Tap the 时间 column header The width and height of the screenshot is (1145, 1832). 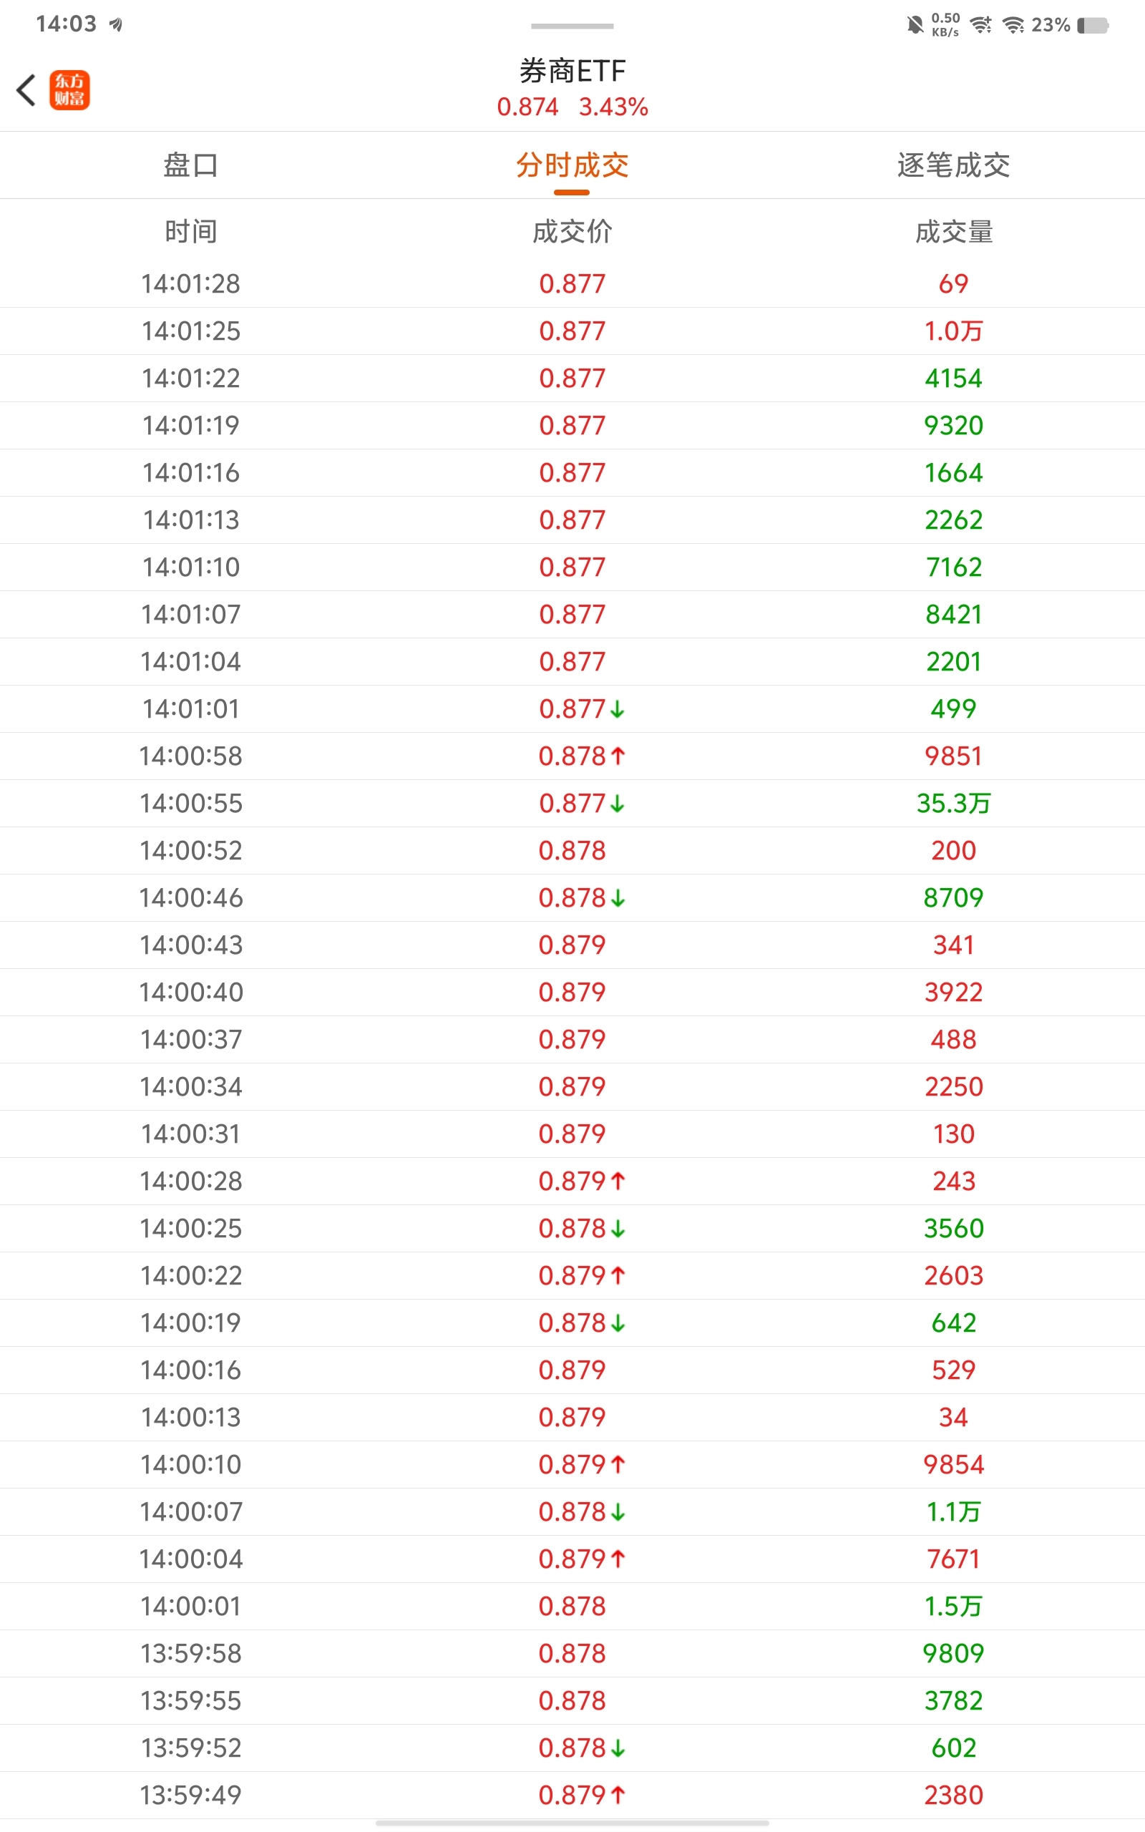click(191, 232)
